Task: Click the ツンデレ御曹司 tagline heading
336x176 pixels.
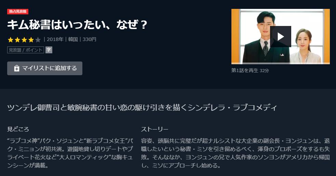Action: pyautogui.click(x=142, y=107)
